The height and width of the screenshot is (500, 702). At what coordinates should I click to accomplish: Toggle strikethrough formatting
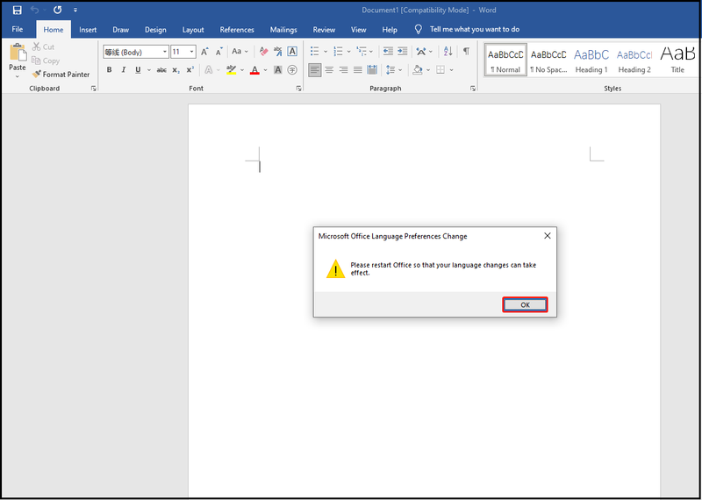click(161, 70)
